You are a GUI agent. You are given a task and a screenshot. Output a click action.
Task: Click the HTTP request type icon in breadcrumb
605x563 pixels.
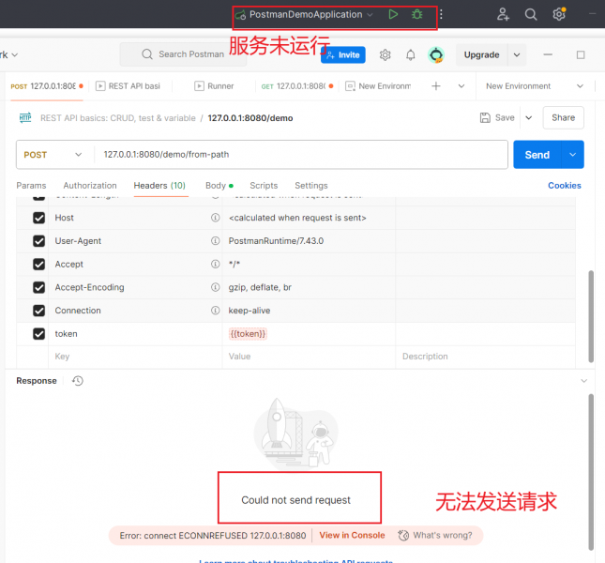[x=25, y=117]
